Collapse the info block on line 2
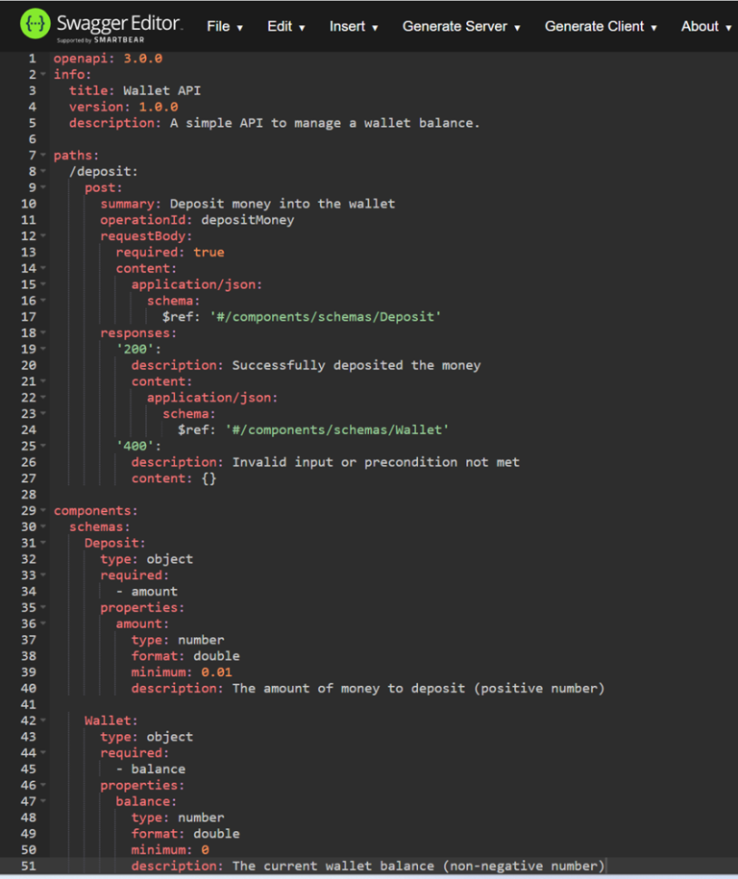 43,75
